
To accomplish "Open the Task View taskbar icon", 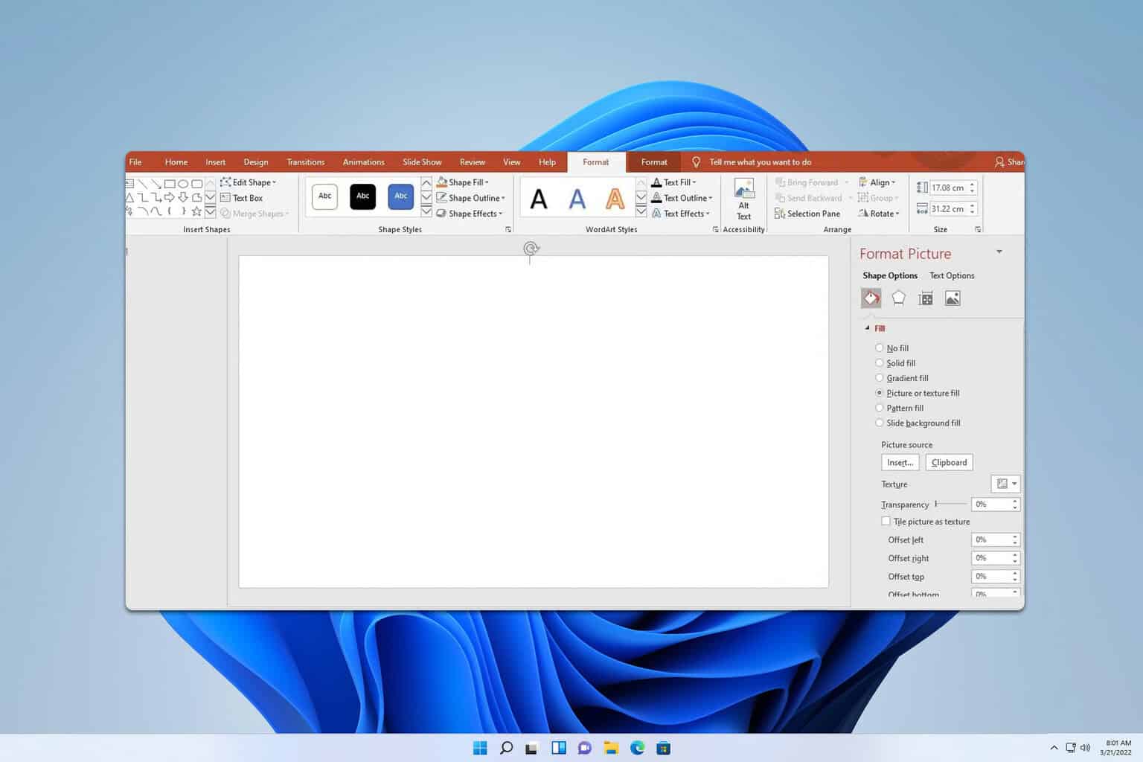I will click(x=531, y=748).
